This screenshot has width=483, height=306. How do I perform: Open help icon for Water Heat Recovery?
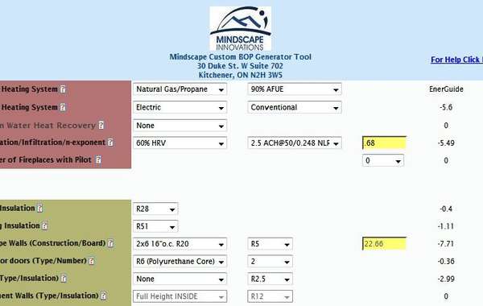click(x=101, y=125)
